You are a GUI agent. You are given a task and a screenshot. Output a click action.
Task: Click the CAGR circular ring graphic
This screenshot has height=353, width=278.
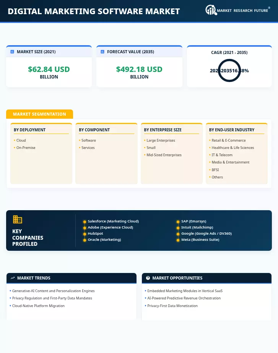pos(229,70)
